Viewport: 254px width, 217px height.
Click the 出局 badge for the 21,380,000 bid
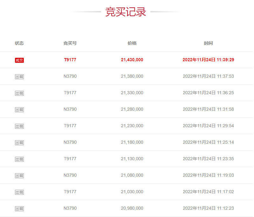(19, 77)
